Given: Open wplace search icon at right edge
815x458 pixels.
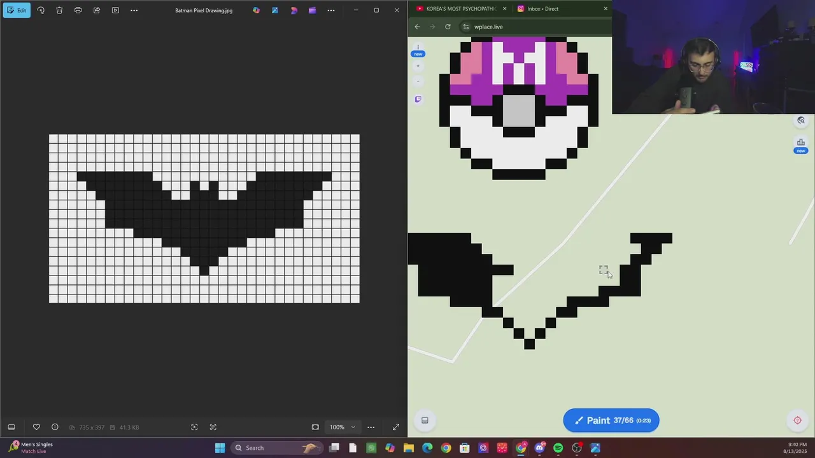Looking at the screenshot, I should click(x=801, y=120).
